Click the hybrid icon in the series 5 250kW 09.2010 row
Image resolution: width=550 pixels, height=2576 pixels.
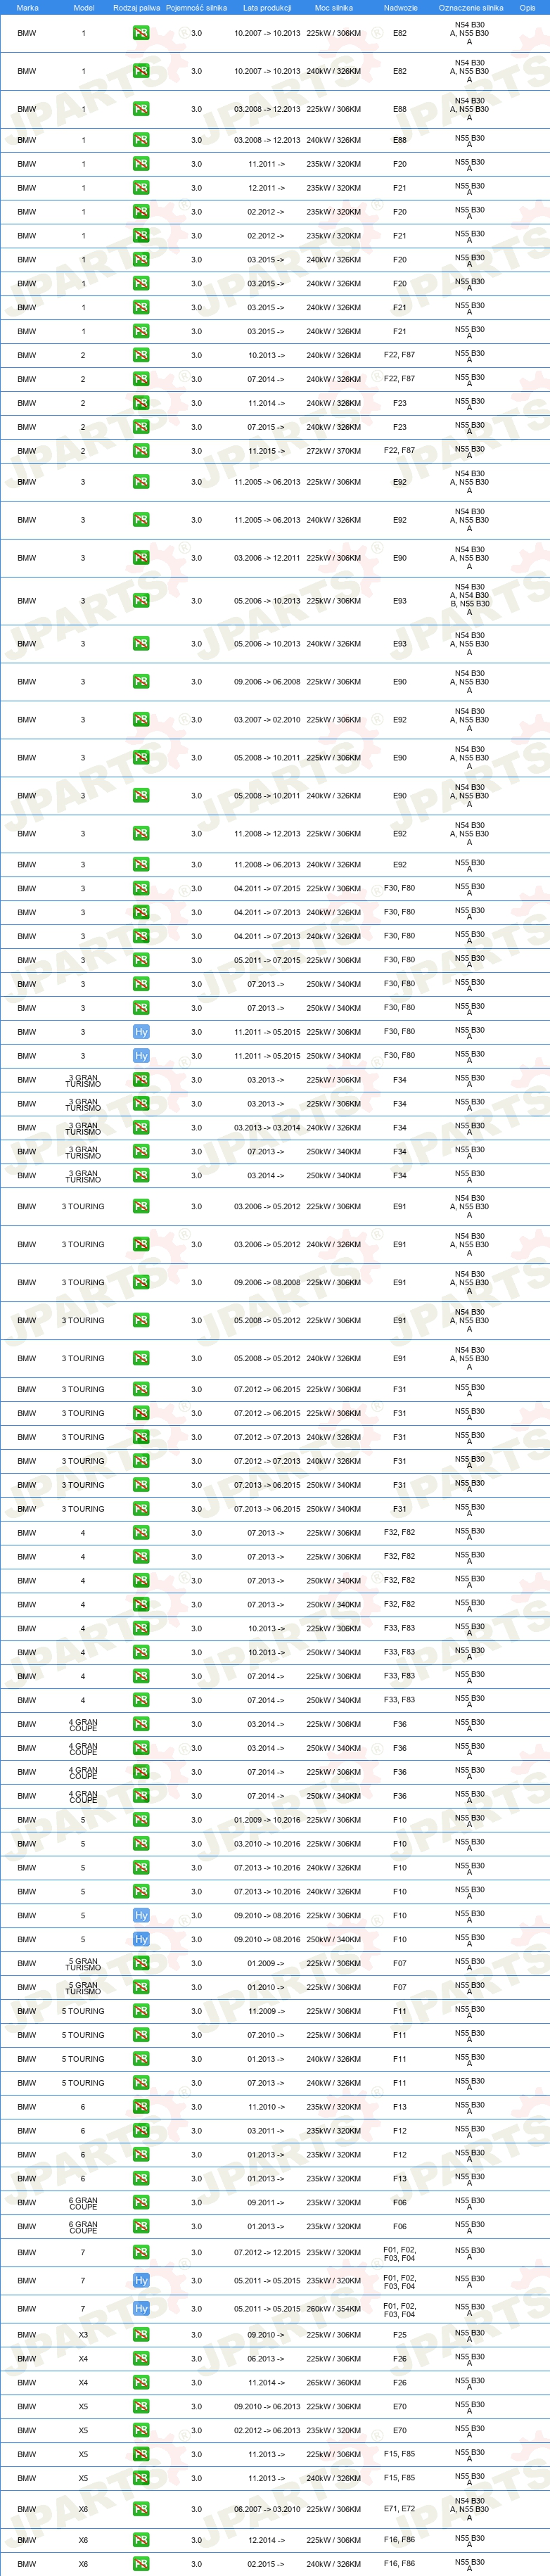[141, 1940]
